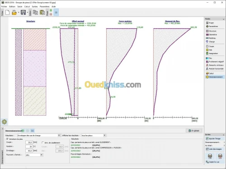The image size is (226, 169).
Task: Click the Effort normal diagram title
Action: coord(78,21)
